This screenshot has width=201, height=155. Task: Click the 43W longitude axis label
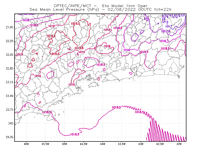(x=141, y=144)
